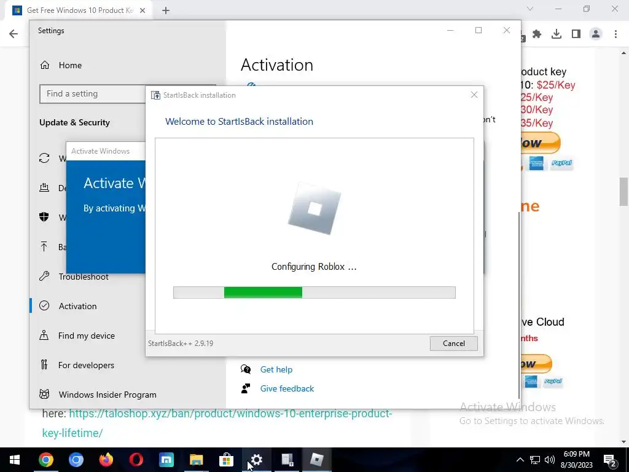Screen dimensions: 629x472
Task: Toggle Chrome side panel icon
Action: tap(576, 34)
